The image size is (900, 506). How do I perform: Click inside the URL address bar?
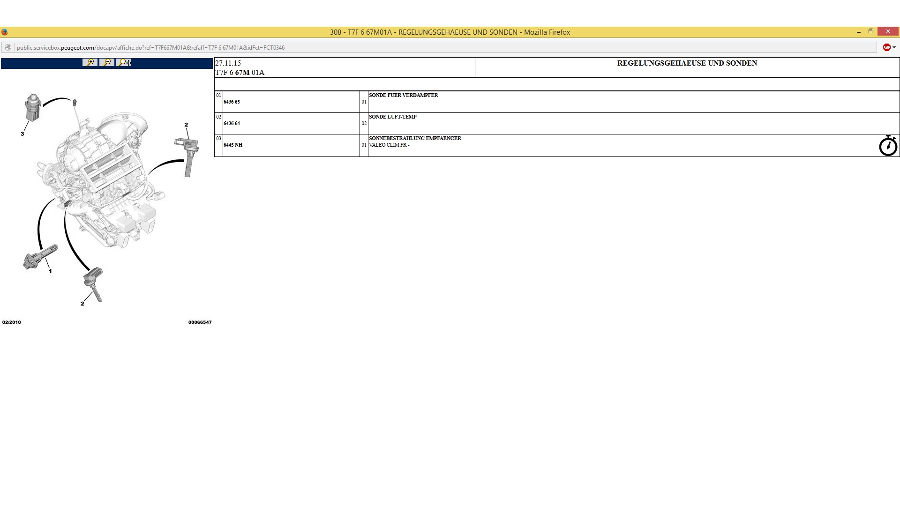(x=422, y=47)
